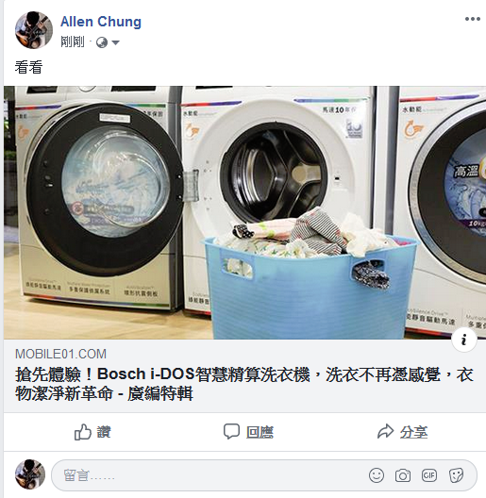Click the thumbs-up like icon

[x=83, y=432]
